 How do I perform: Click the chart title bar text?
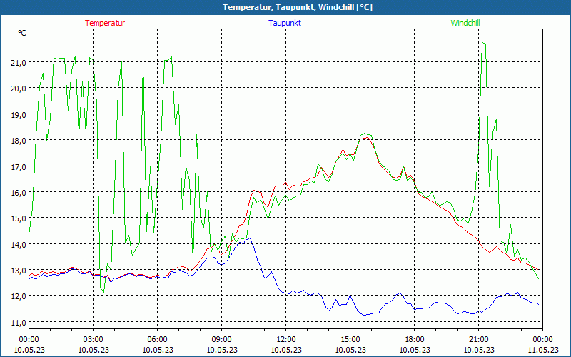point(285,7)
